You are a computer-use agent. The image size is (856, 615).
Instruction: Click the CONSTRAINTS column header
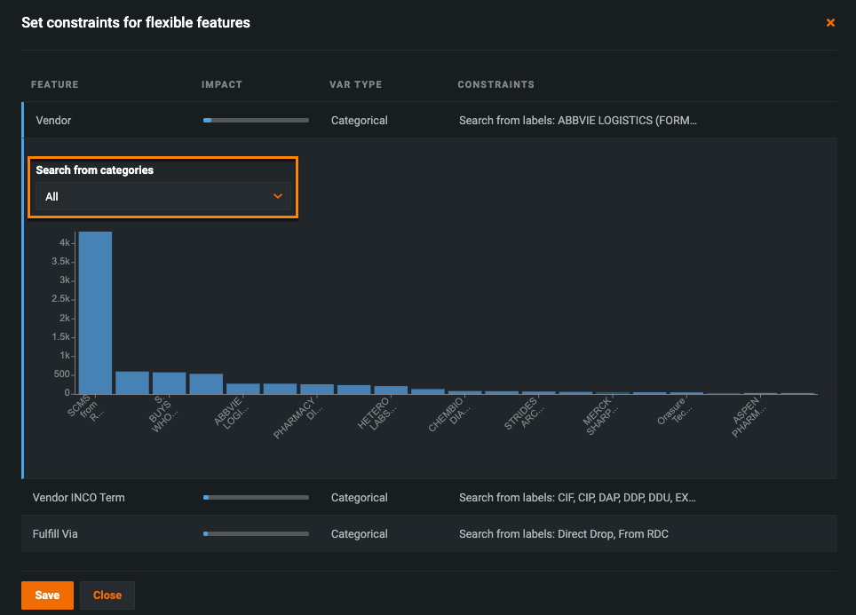point(495,84)
